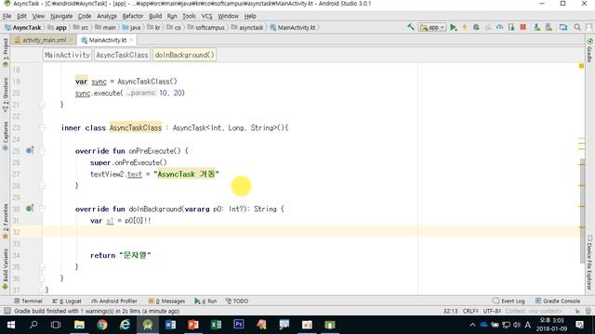Open Photoshop from the taskbar
Viewport: 595px width, 334px height.
239,325
